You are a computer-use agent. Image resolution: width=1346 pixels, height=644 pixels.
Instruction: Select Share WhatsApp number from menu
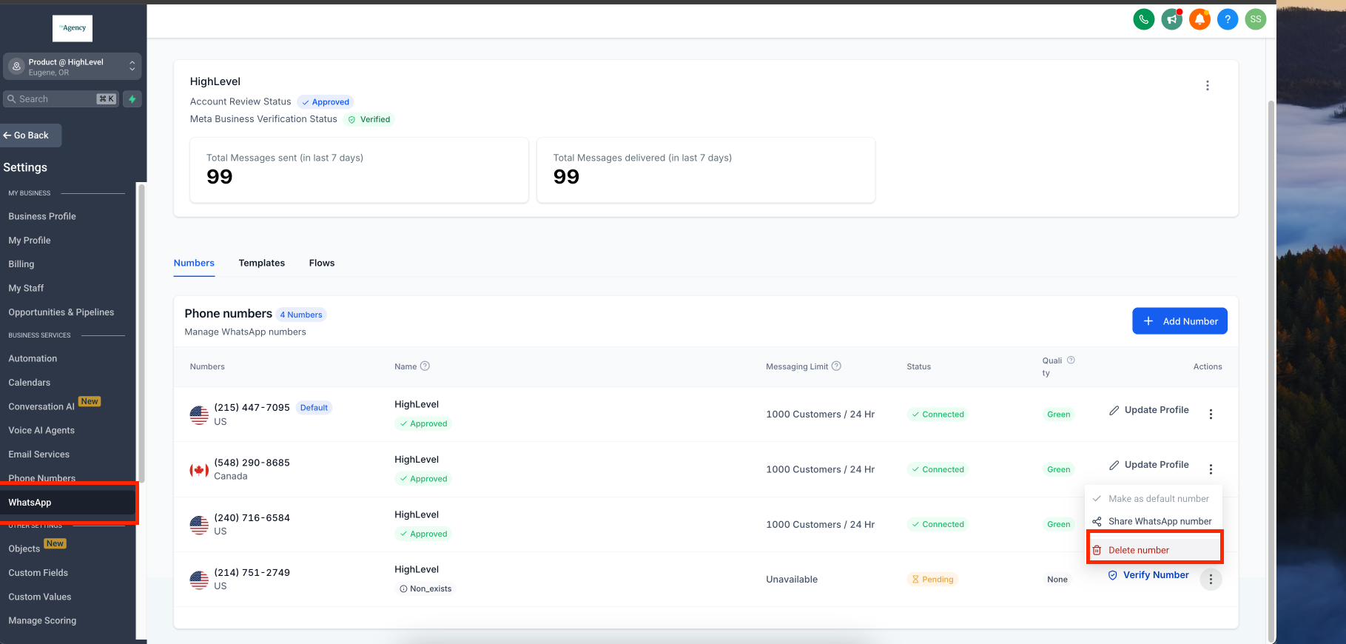(1154, 522)
